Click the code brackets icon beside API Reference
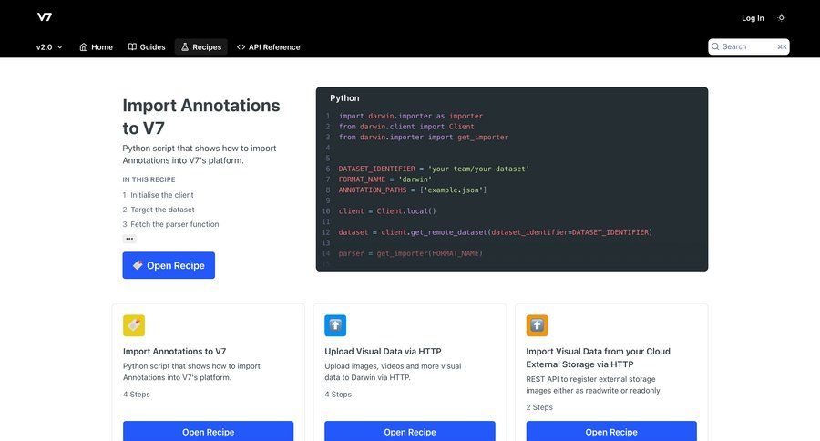Viewport: 820px width, 441px height. pyautogui.click(x=241, y=47)
